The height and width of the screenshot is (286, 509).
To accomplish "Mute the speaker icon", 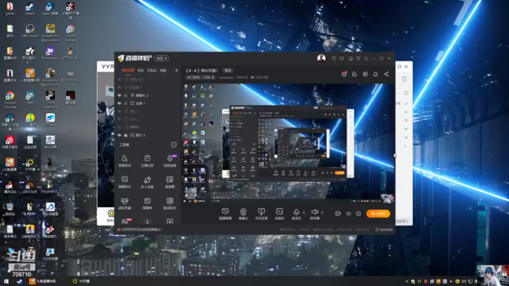I will [314, 212].
